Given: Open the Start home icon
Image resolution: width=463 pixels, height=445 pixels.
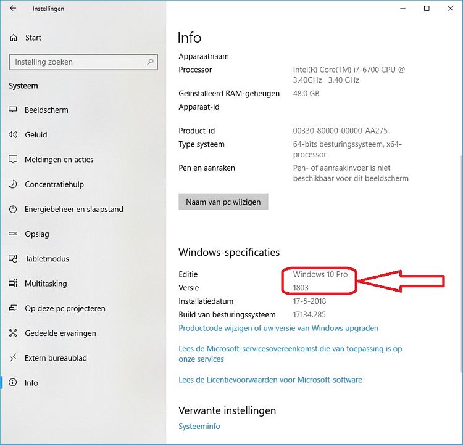Looking at the screenshot, I should [14, 38].
